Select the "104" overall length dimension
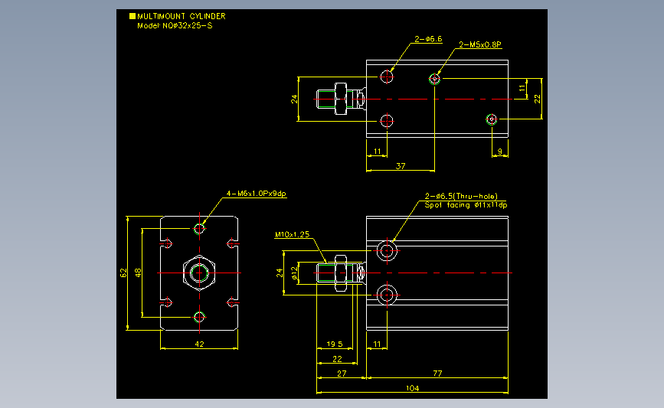The width and height of the screenshot is (664, 408). tap(413, 388)
